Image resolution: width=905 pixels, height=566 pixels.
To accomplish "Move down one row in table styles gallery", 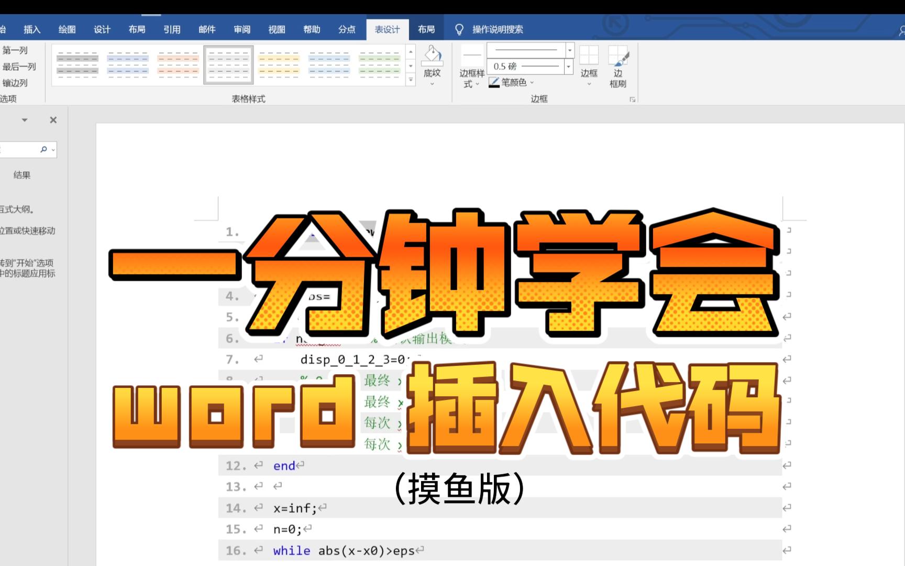I will [x=411, y=66].
